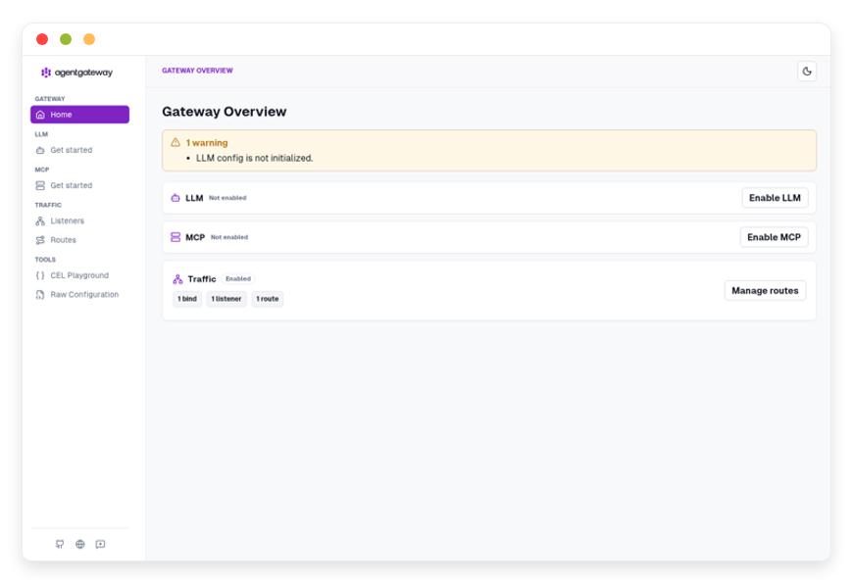Click the Traffic network icon in Traffic card
The height and width of the screenshot is (583, 853).
click(177, 279)
